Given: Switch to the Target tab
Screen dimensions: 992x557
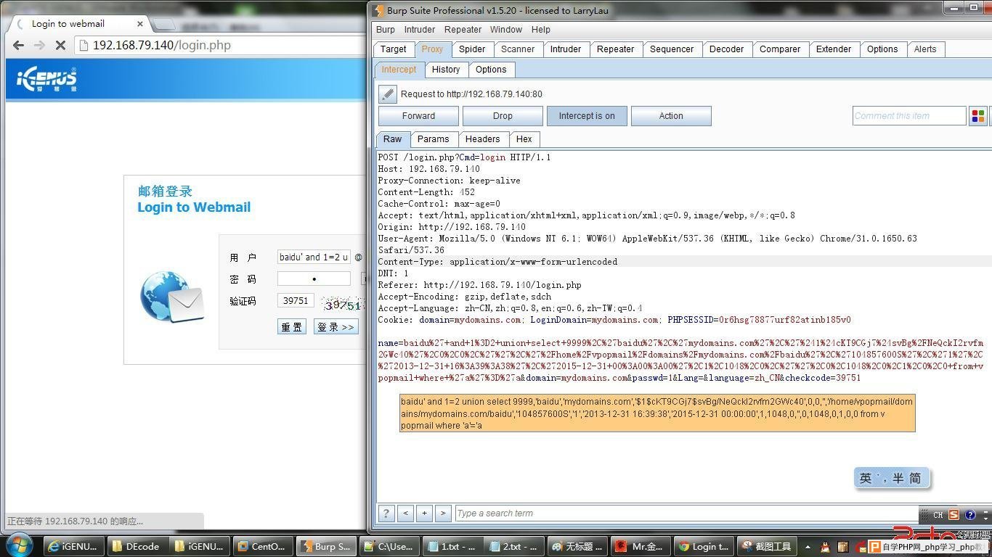Looking at the screenshot, I should 394,49.
